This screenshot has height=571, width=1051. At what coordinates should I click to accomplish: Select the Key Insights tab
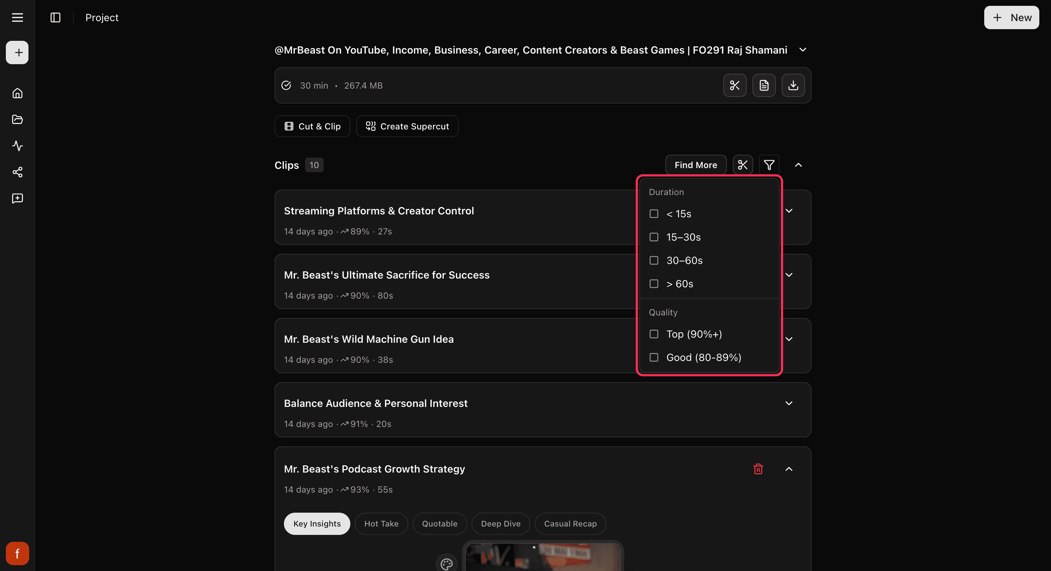(317, 524)
